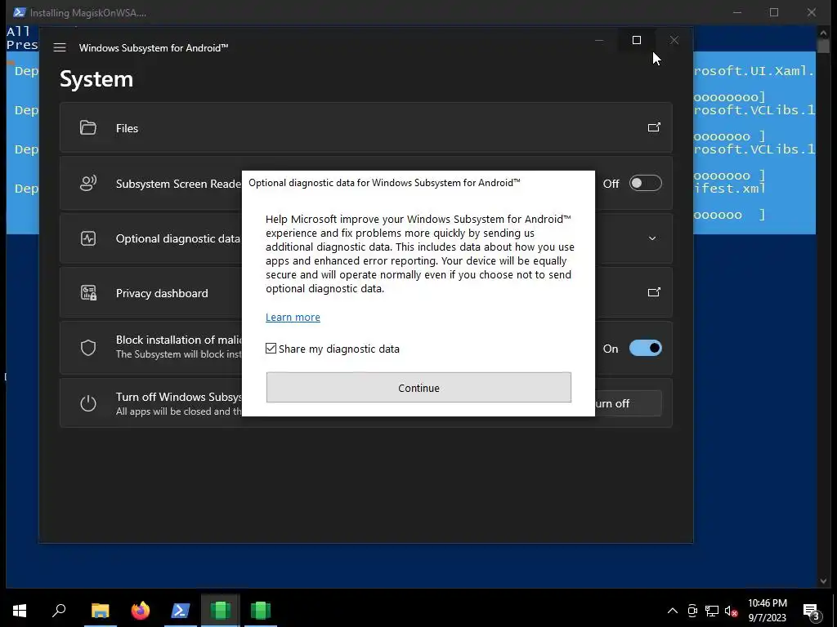This screenshot has width=837, height=627.
Task: Select the first green WSA taskbar icon
Action: [221, 610]
